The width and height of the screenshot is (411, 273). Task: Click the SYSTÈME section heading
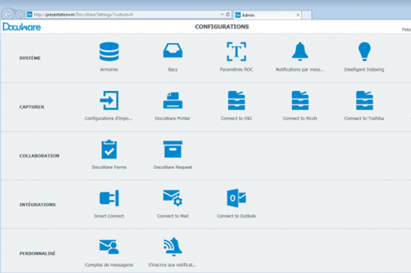30,58
